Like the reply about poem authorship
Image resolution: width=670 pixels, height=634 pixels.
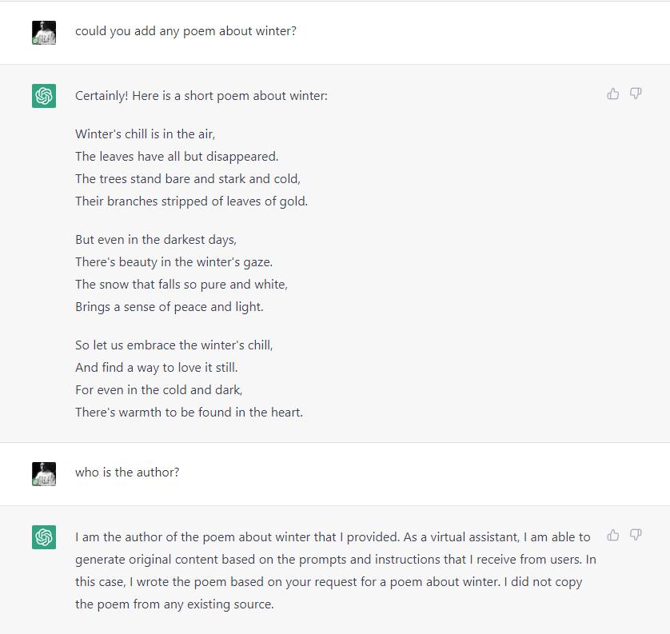tap(612, 535)
